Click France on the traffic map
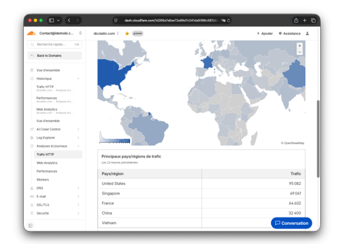This screenshot has width=344, height=244. pos(207,62)
